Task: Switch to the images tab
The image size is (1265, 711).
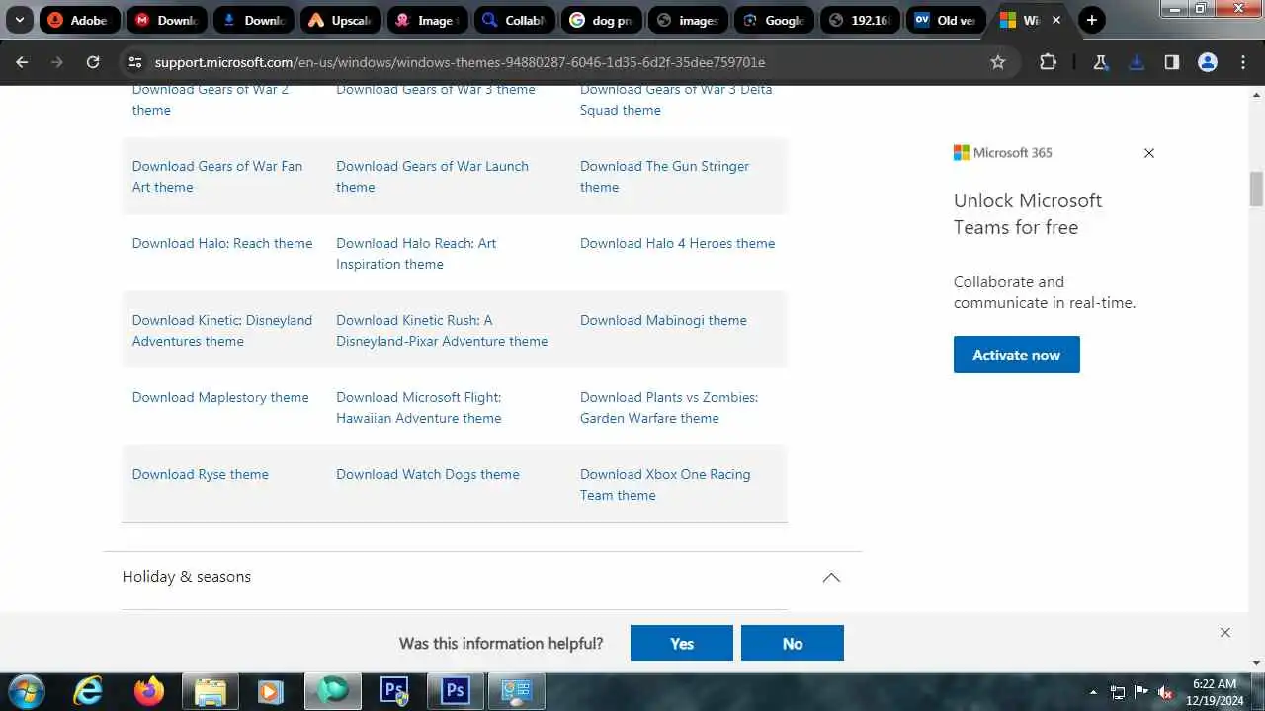Action: [688, 20]
